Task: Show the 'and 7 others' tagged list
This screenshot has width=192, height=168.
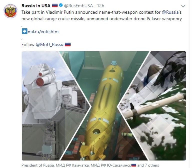Action: (x=148, y=165)
